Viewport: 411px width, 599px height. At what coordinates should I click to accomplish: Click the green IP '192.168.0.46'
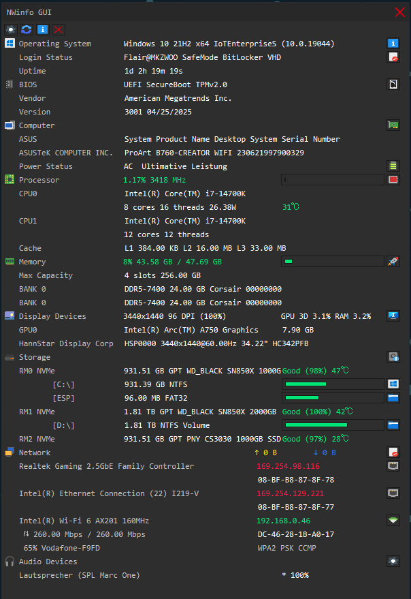283,521
